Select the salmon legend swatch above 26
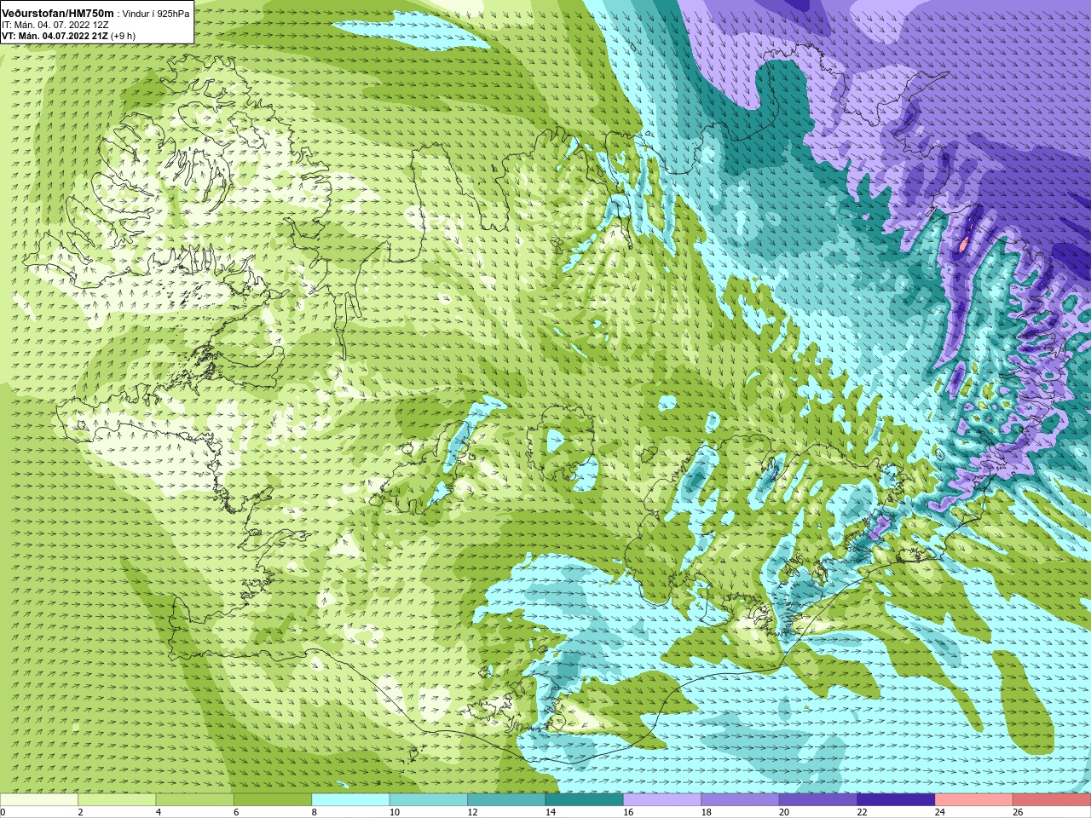This screenshot has height=818, width=1091. 1052,799
